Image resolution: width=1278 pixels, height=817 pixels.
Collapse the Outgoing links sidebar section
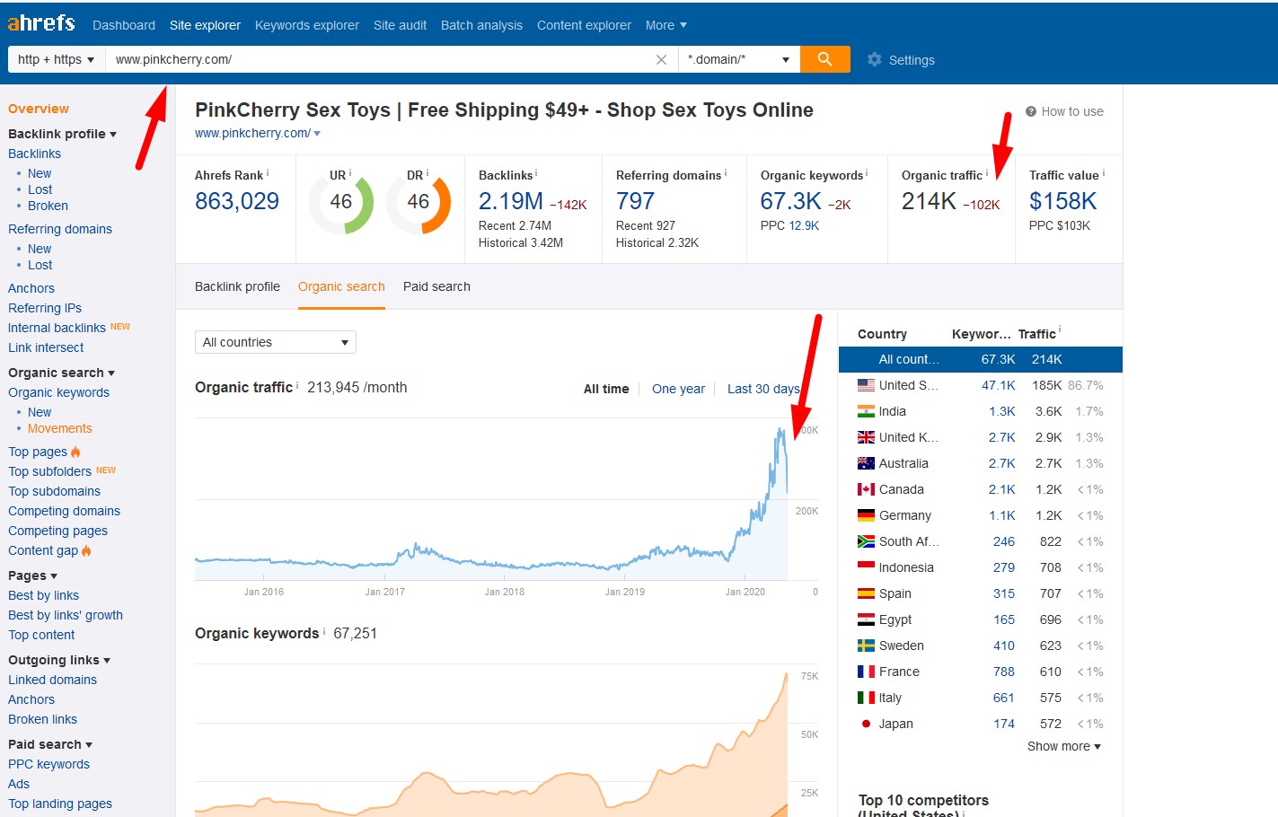pyautogui.click(x=59, y=660)
